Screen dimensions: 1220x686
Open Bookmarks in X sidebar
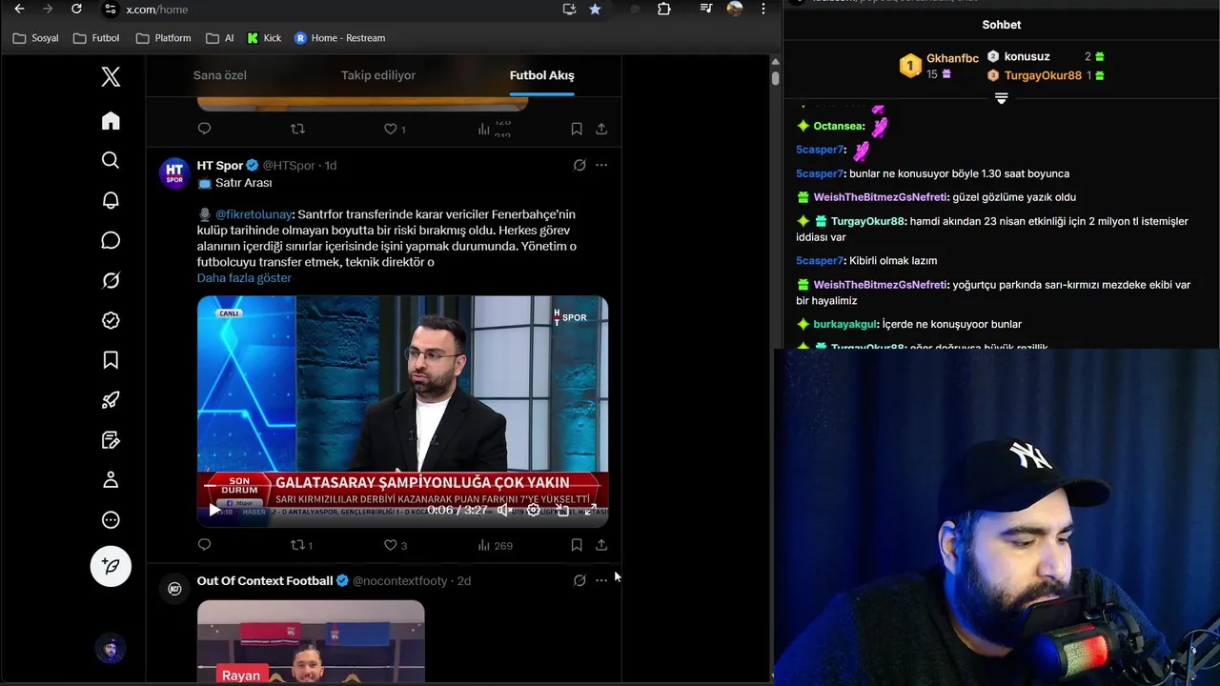(x=111, y=360)
